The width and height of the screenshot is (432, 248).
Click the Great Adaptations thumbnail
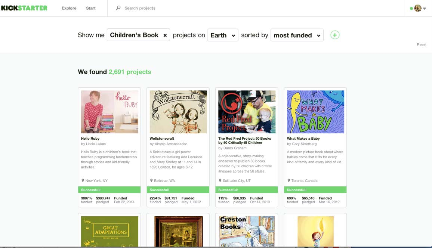tap(109, 231)
